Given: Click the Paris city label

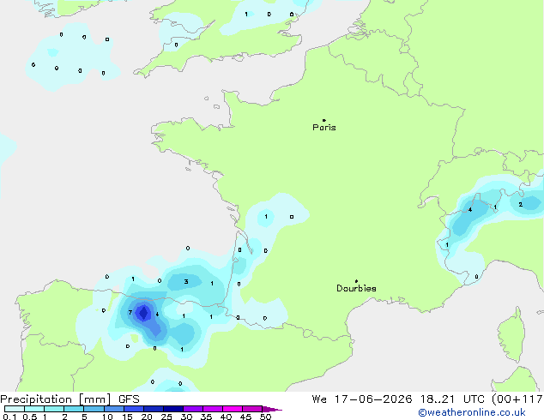Looking at the screenshot, I should click(324, 128).
